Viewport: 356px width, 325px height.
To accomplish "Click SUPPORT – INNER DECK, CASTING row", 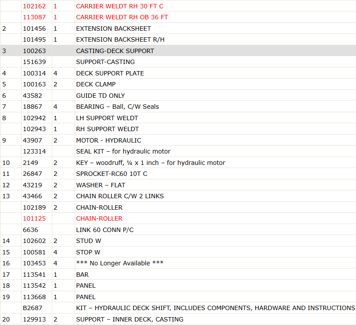I will 178,319.
